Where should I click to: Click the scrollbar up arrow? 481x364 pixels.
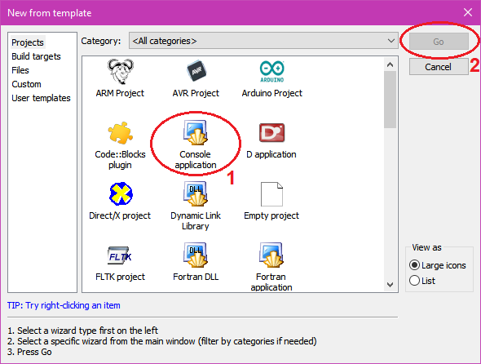point(391,64)
